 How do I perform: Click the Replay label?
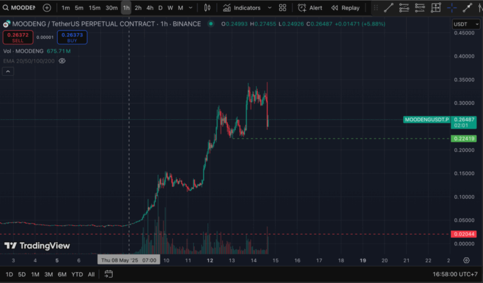[350, 8]
